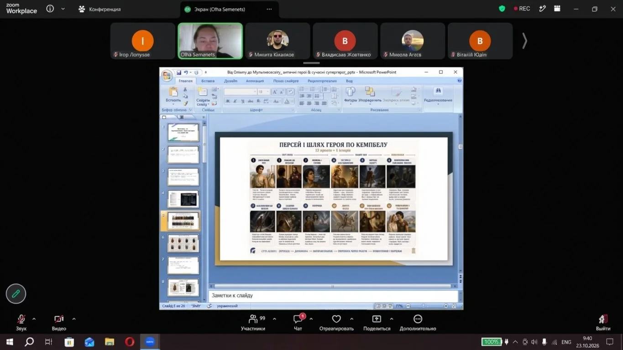623x350 pixels.
Task: Open the Участники participants panel
Action: coord(253,319)
